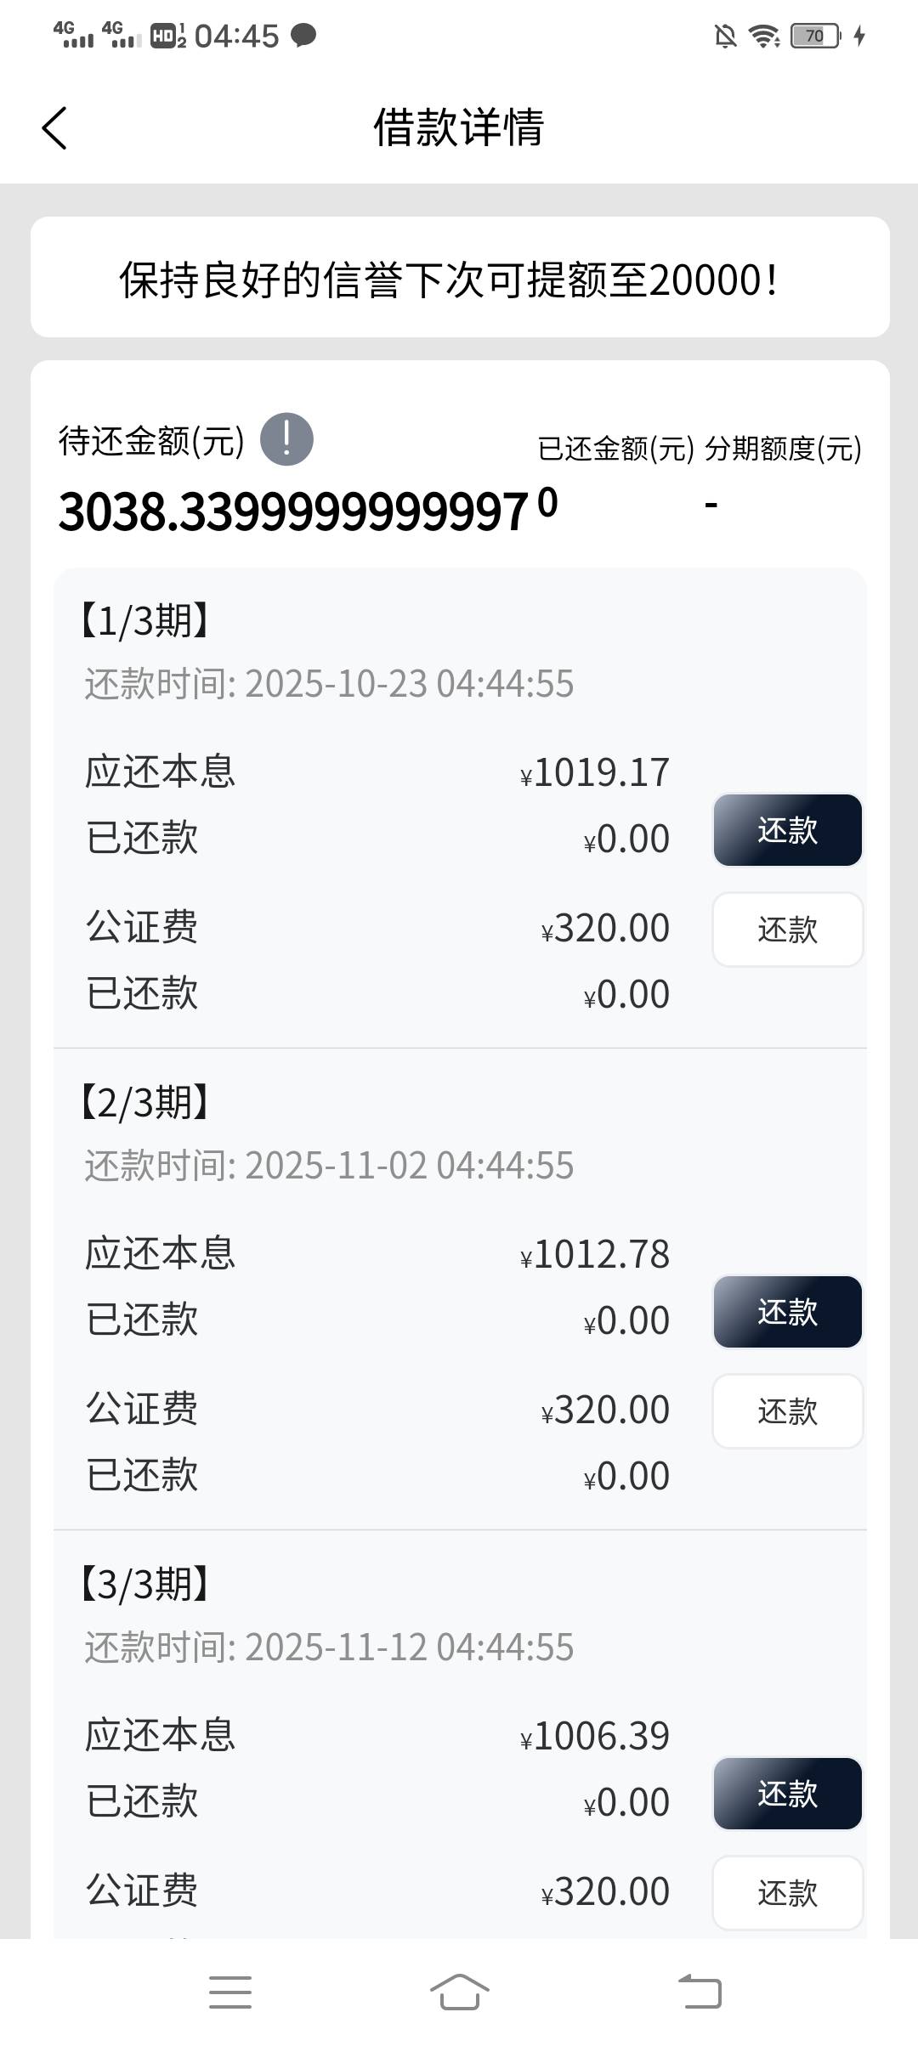Tap the back arrow icon

pos(54,129)
